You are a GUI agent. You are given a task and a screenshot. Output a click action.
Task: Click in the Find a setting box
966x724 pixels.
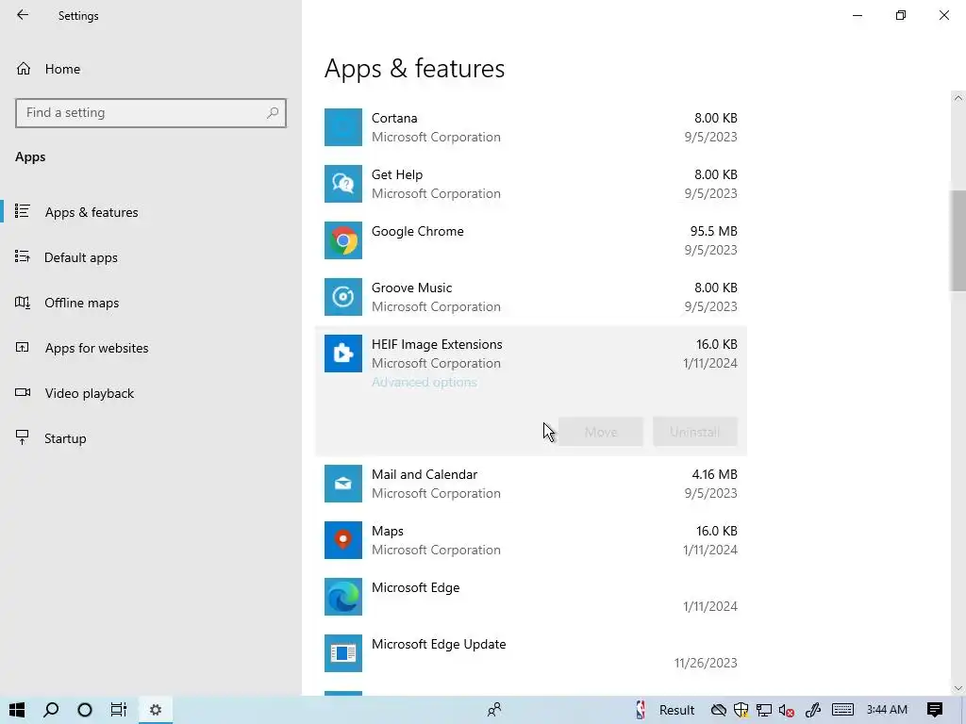(x=151, y=113)
